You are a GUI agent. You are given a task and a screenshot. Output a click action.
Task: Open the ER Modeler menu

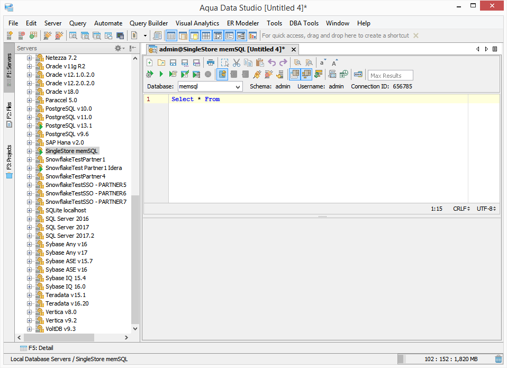(243, 23)
